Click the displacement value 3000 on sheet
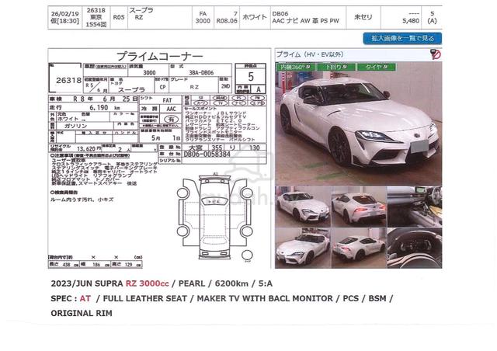The width and height of the screenshot is (497, 351). click(x=149, y=73)
